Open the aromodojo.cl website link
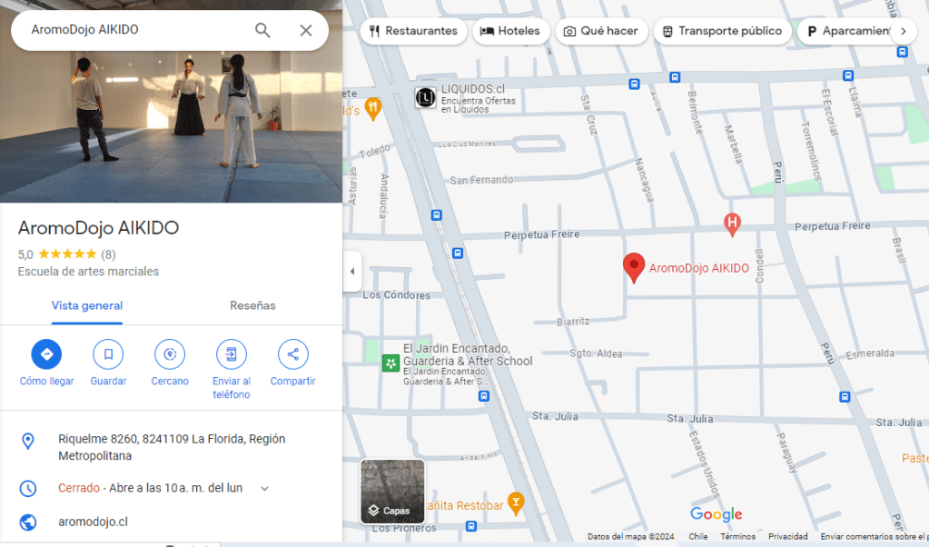Screen dimensions: 929x547 [93, 522]
